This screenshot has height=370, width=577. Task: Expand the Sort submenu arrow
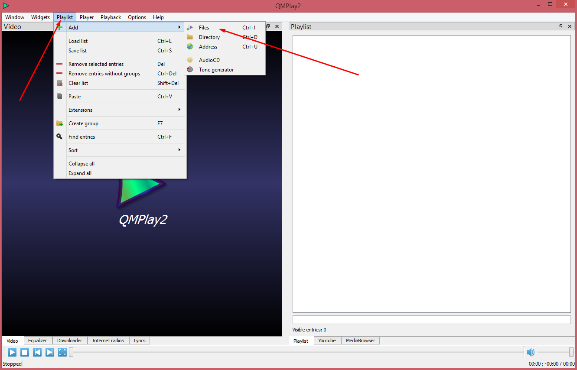(x=179, y=150)
